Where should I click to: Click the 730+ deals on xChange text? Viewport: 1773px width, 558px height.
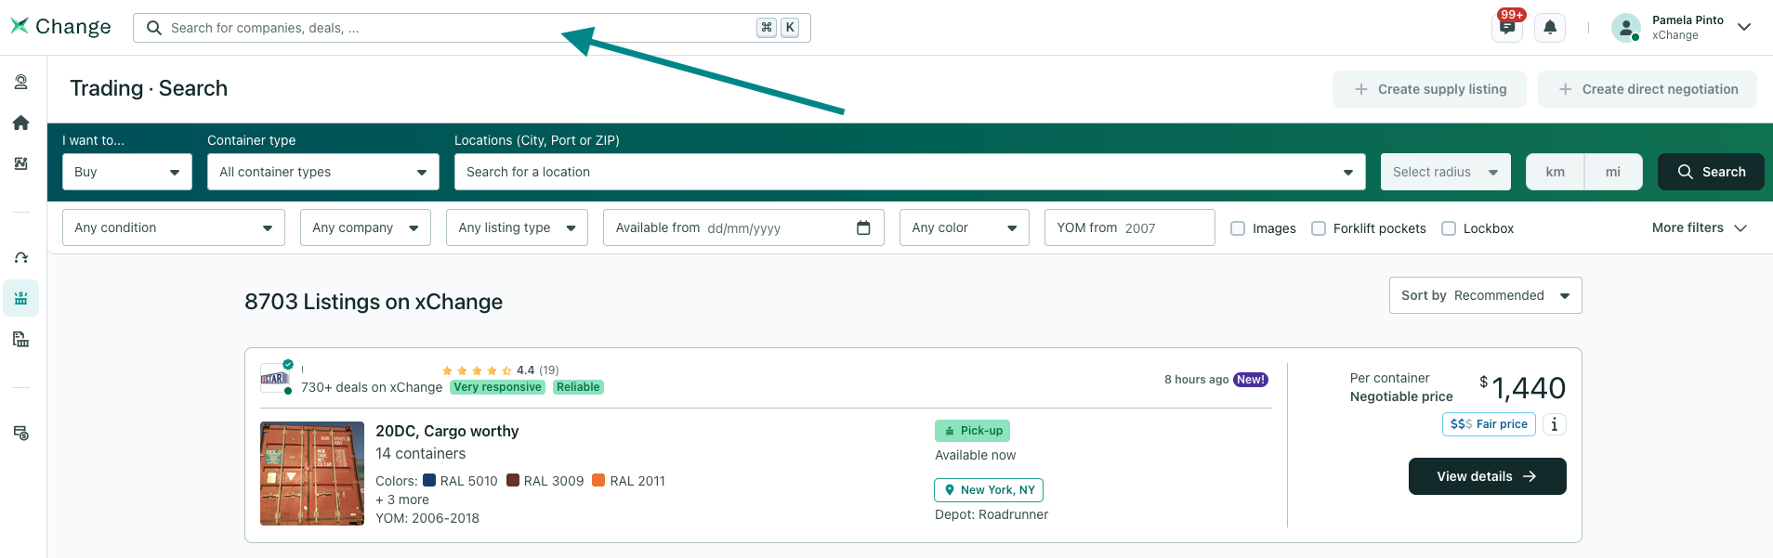372,387
